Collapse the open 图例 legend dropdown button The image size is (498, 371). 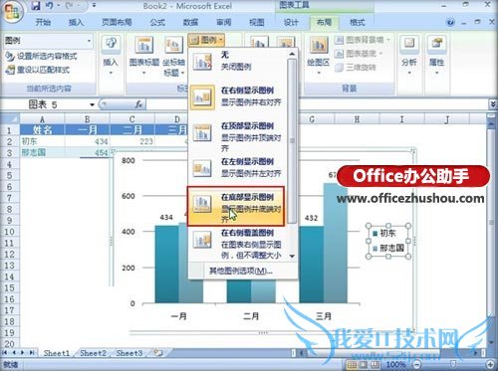click(206, 40)
